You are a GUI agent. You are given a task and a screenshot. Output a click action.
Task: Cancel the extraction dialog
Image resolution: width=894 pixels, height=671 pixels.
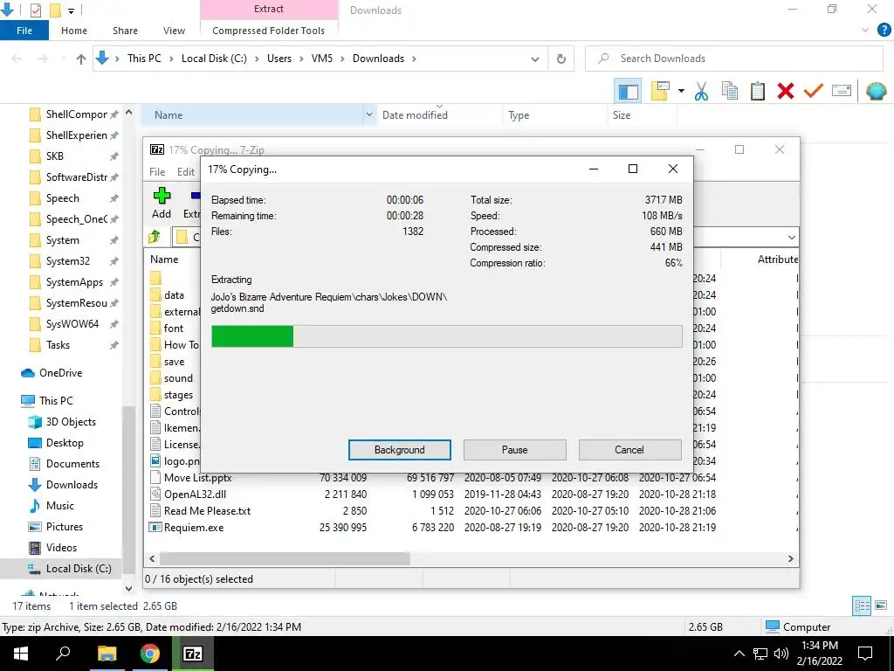point(629,450)
